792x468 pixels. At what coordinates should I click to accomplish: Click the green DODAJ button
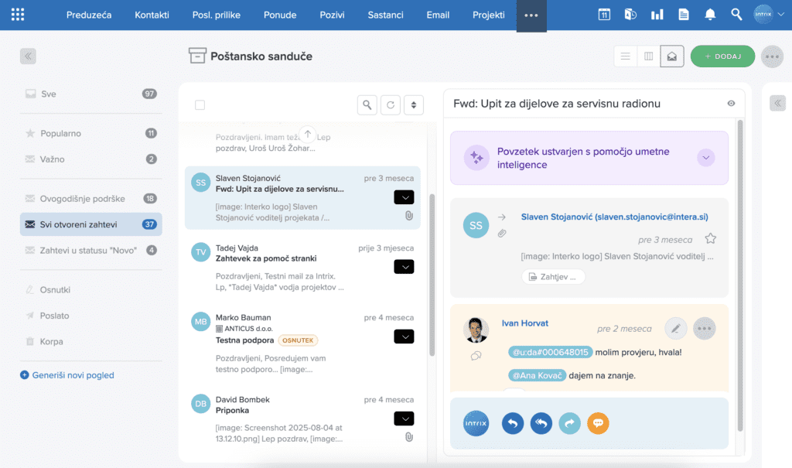pyautogui.click(x=723, y=56)
